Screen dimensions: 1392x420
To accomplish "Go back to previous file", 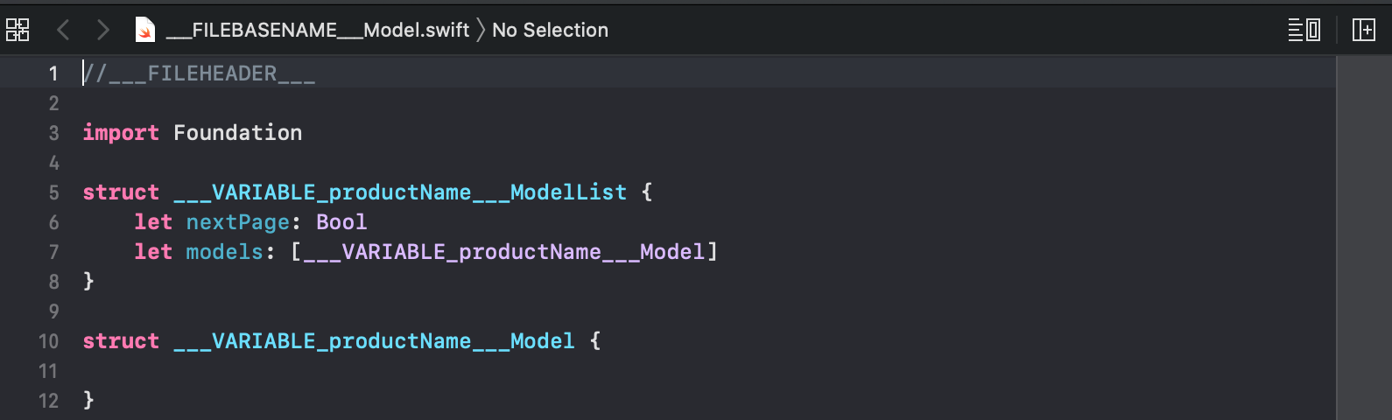I will 62,30.
